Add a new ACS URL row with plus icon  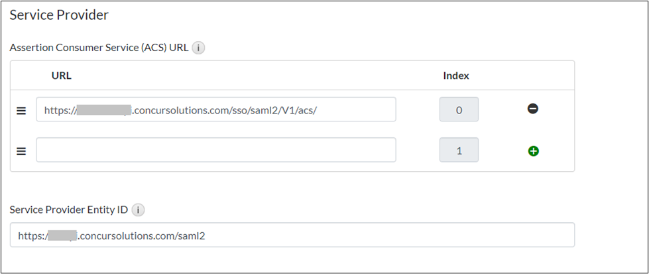[533, 151]
